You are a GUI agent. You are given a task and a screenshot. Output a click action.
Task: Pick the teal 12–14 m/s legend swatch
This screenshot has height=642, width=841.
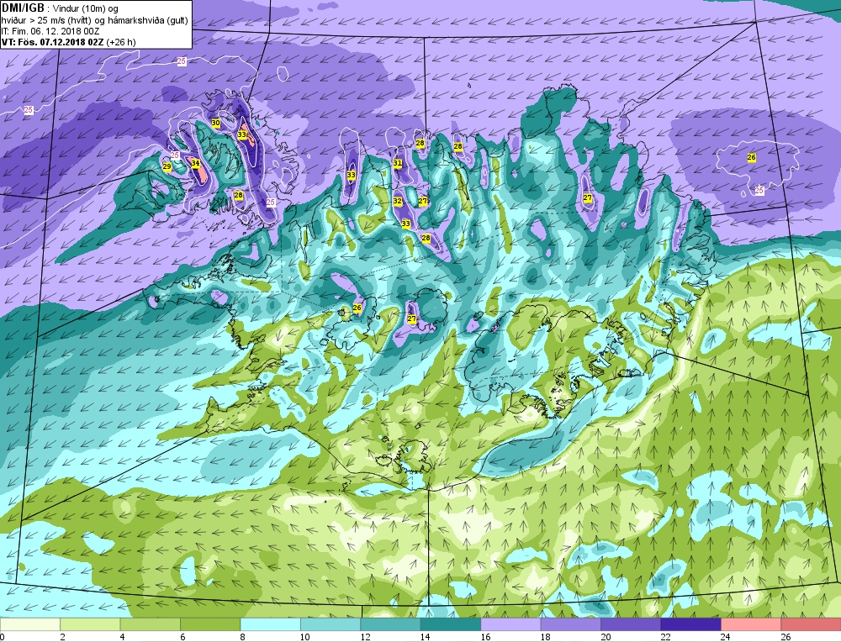tap(390, 624)
